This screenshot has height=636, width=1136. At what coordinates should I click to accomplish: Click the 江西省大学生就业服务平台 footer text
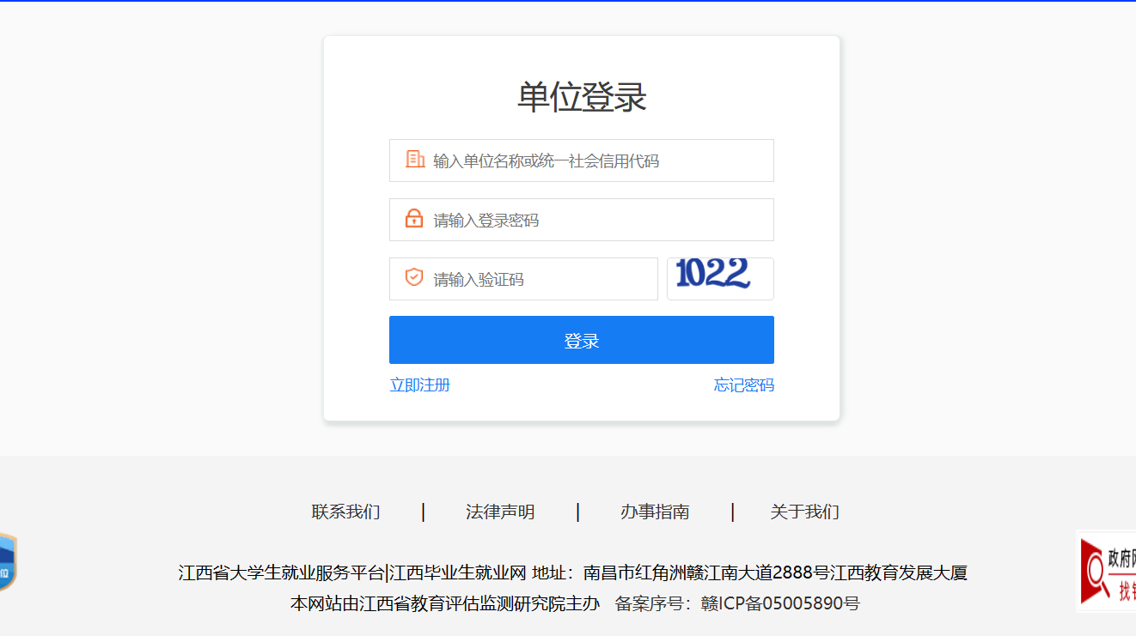click(x=282, y=572)
